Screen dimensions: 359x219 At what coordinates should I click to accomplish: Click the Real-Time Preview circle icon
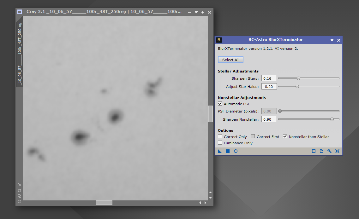pyautogui.click(x=236, y=151)
